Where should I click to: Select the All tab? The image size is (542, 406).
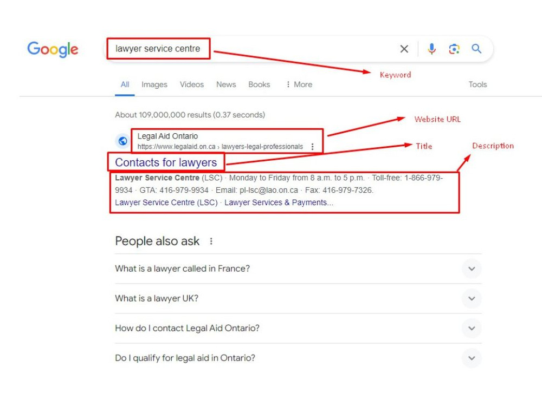click(125, 84)
